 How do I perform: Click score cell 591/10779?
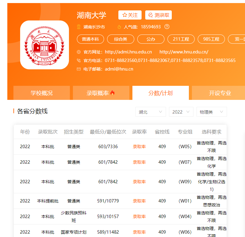click(x=108, y=201)
